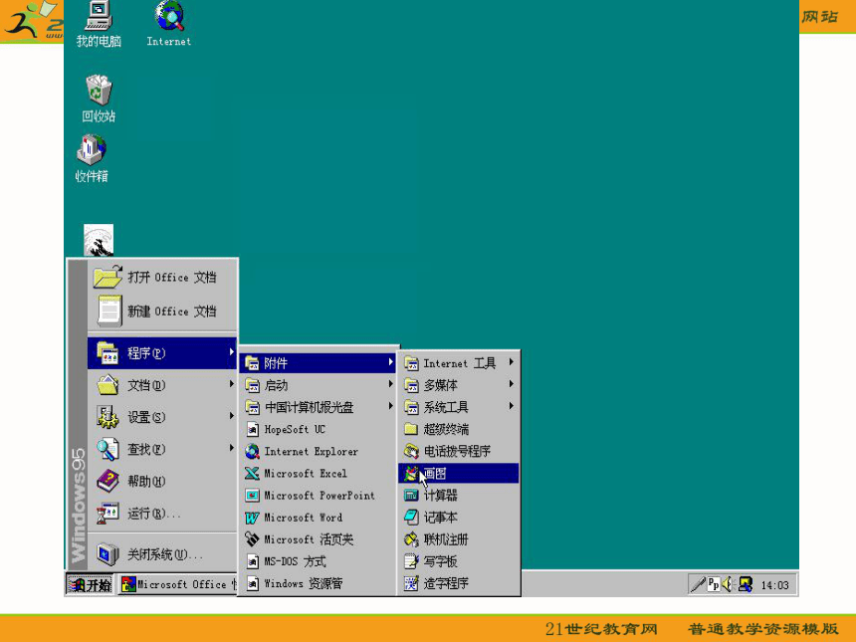856x642 pixels.
Task: Click the 运行 run icon
Action: pyautogui.click(x=107, y=514)
